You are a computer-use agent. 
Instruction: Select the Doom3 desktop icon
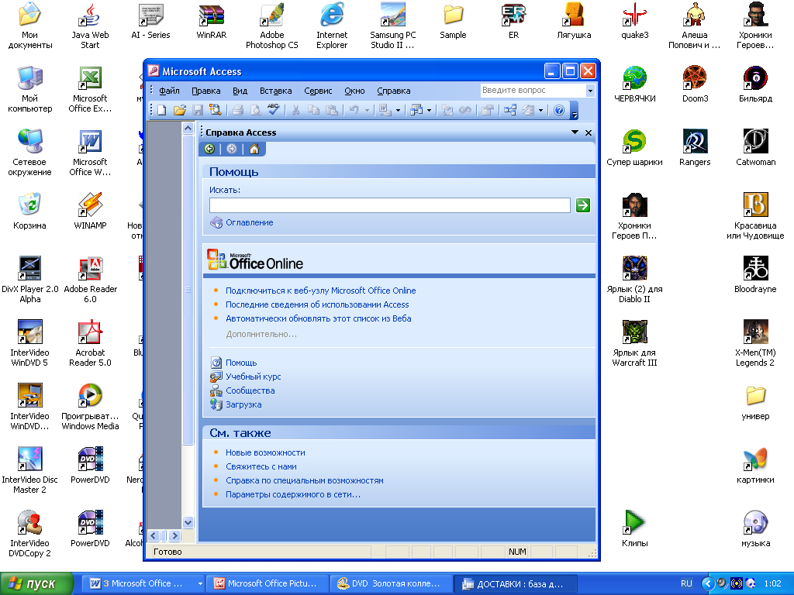pos(695,84)
